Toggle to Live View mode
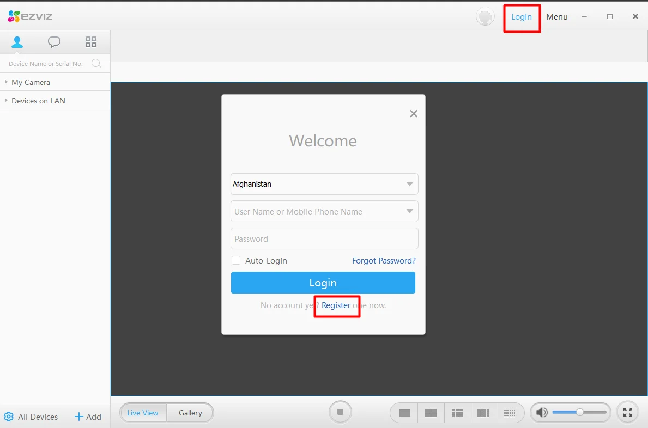Image resolution: width=648 pixels, height=428 pixels. tap(143, 413)
